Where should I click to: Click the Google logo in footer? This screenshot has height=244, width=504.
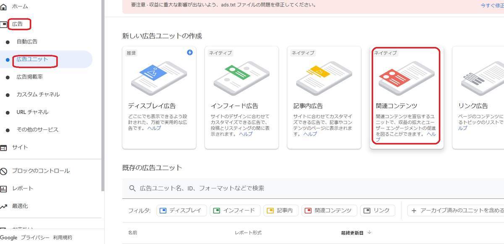[9, 237]
